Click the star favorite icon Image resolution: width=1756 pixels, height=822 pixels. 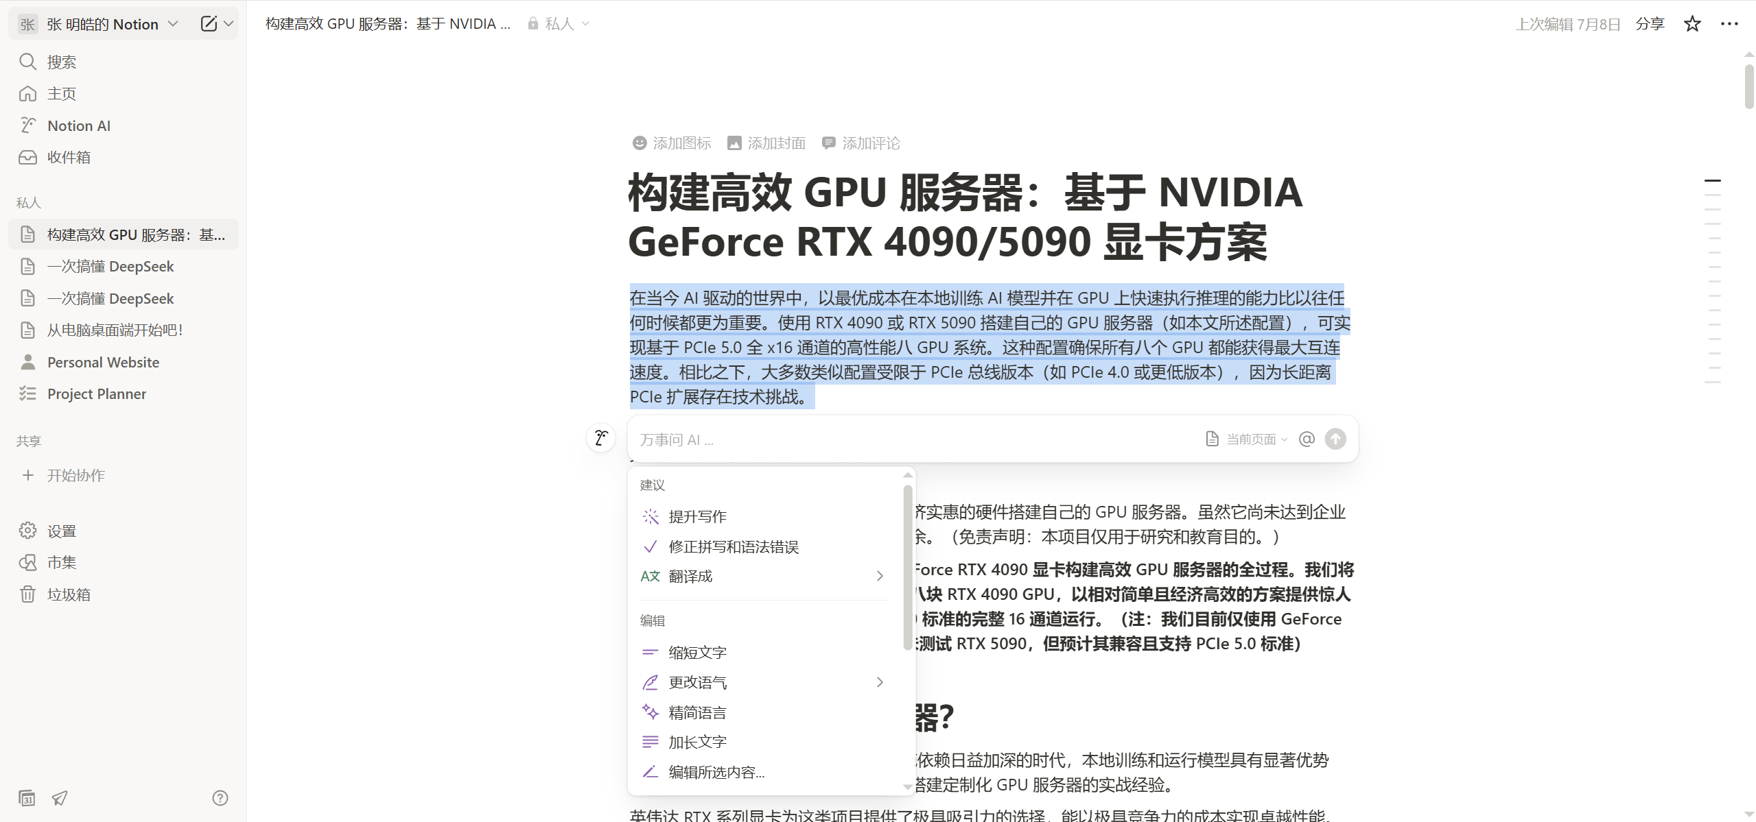coord(1692,24)
